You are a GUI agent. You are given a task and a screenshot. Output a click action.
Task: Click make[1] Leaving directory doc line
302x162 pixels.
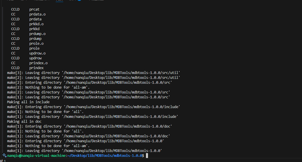89,136
